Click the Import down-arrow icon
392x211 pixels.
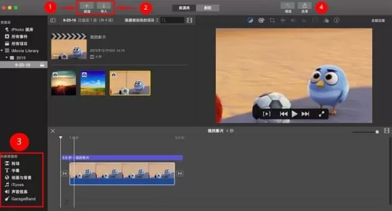[x=103, y=6]
